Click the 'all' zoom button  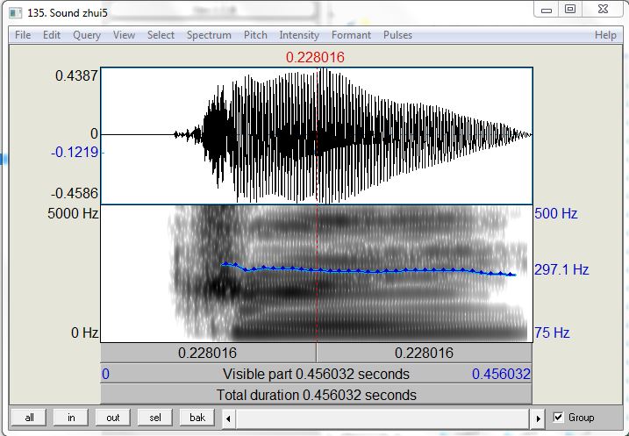click(x=29, y=418)
